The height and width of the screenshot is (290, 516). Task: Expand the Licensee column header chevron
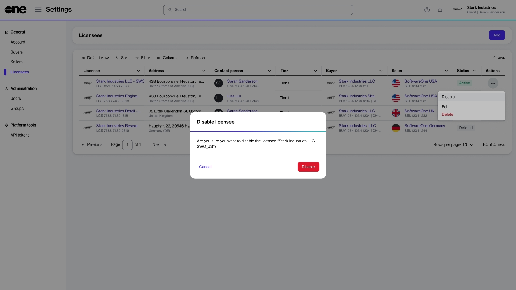pos(138,71)
